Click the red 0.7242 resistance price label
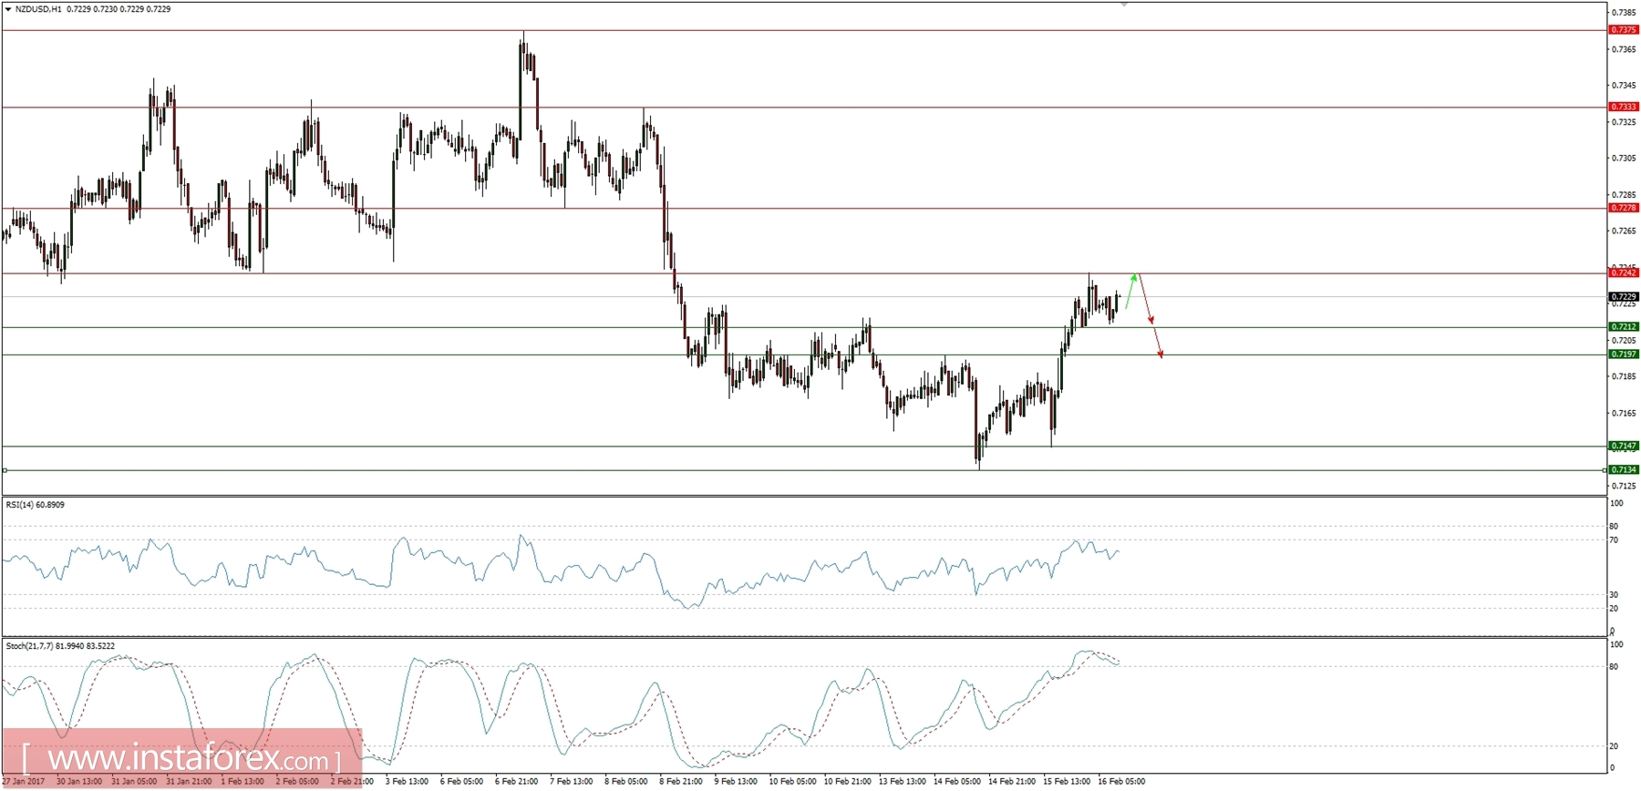Image resolution: width=1641 pixels, height=791 pixels. (x=1624, y=272)
